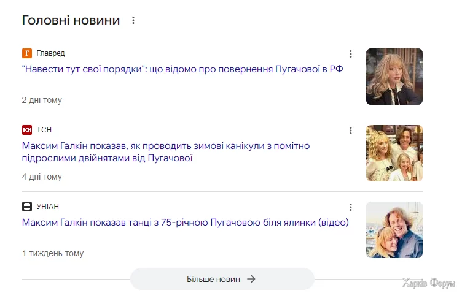Open the ТСН article family photo thumbnail
462x293 pixels.
tap(394, 153)
